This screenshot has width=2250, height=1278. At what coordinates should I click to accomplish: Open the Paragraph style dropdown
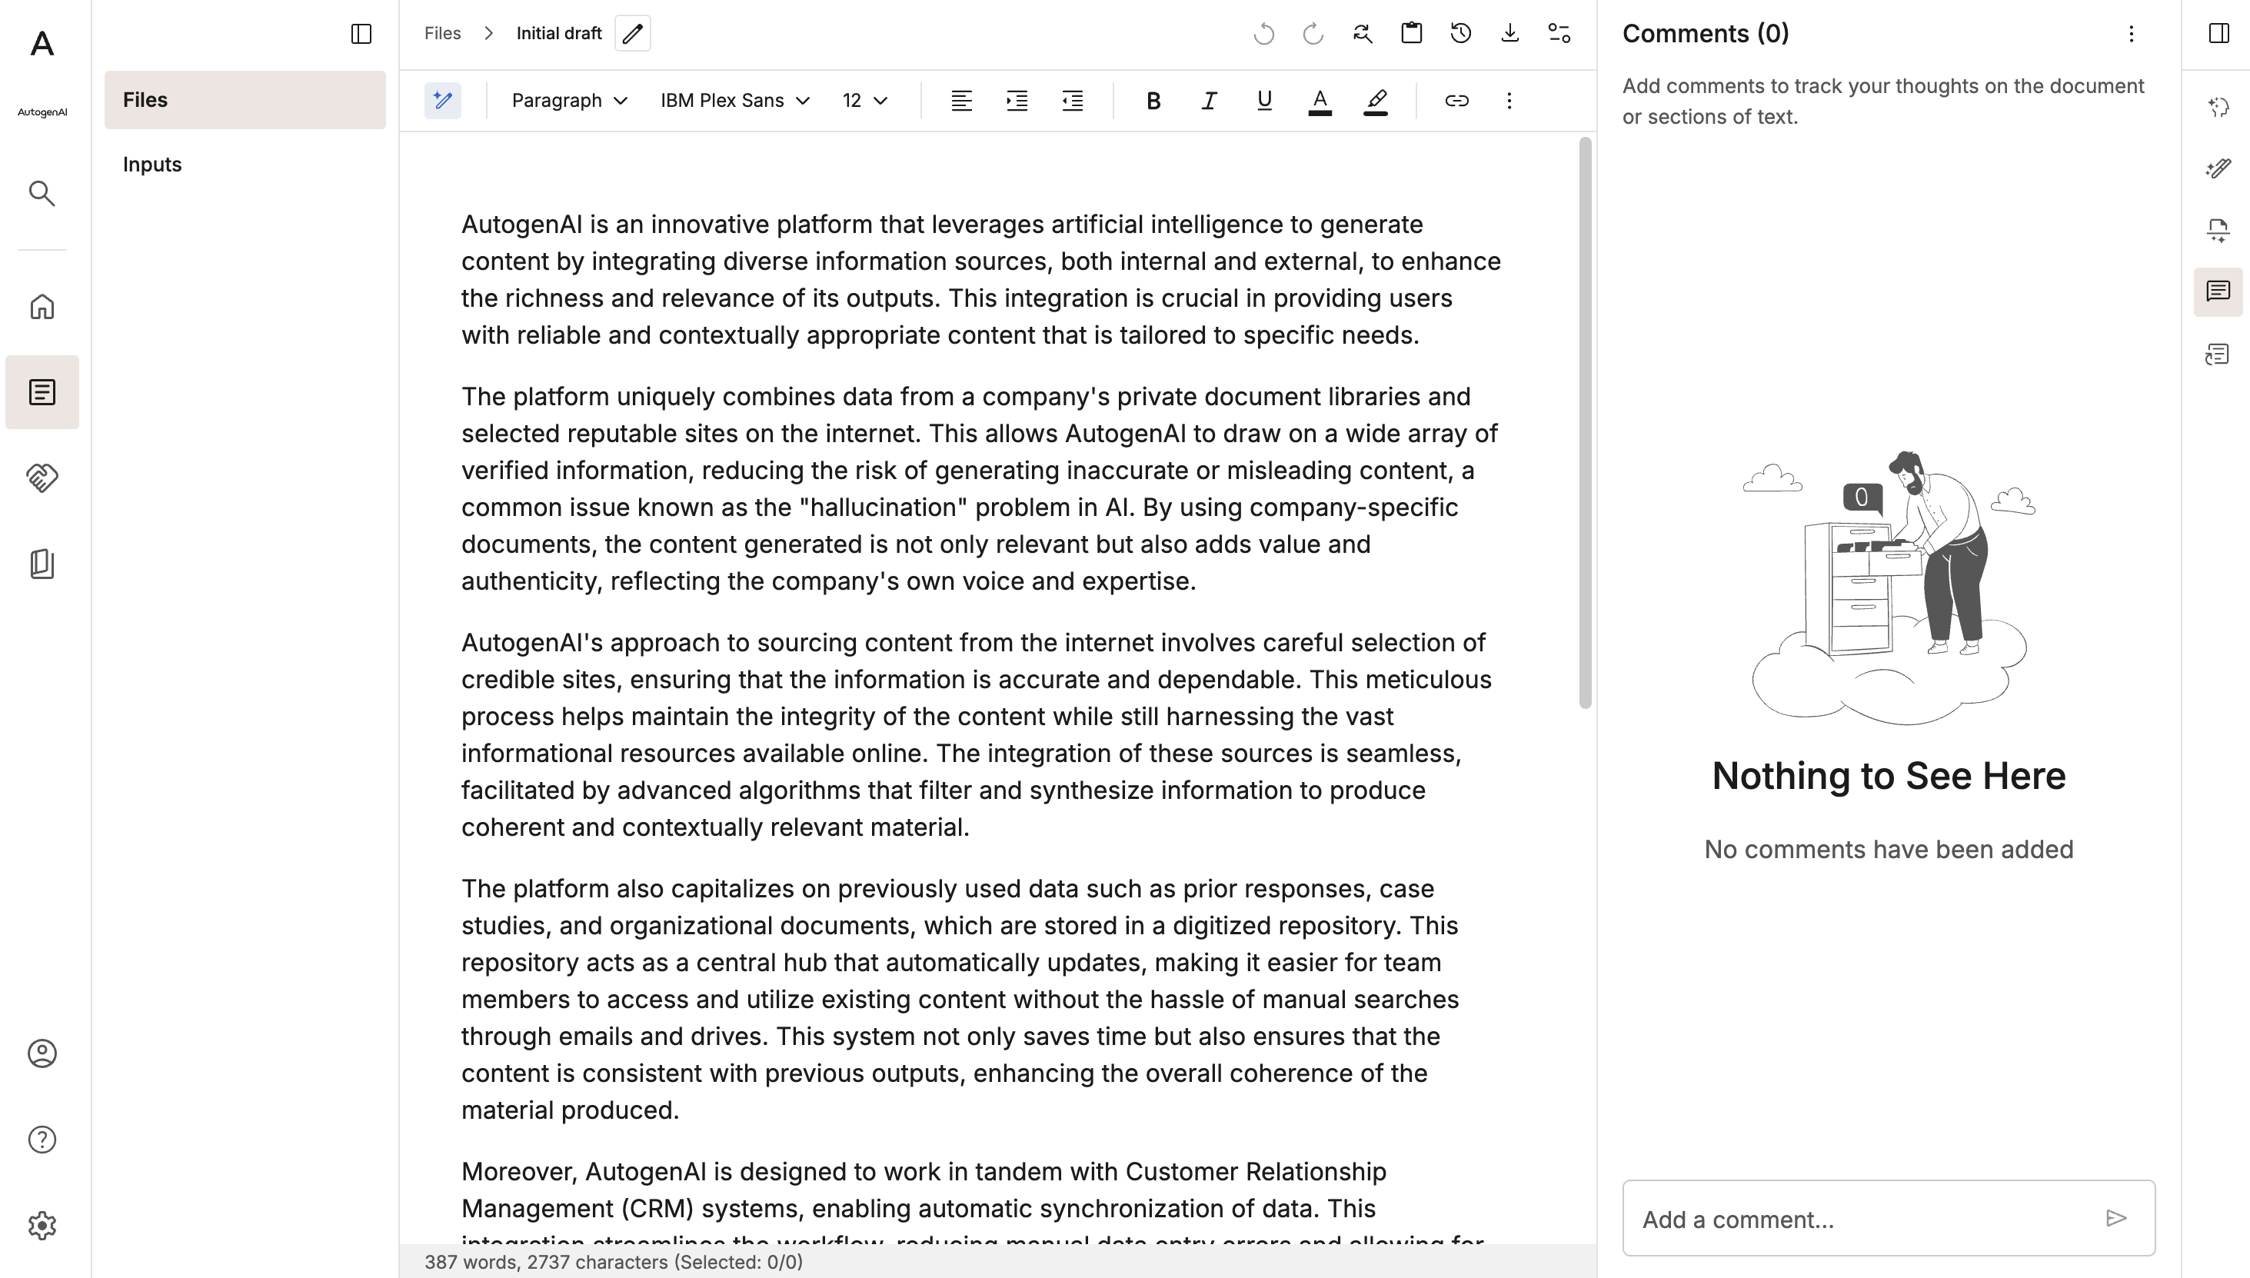[x=570, y=100]
